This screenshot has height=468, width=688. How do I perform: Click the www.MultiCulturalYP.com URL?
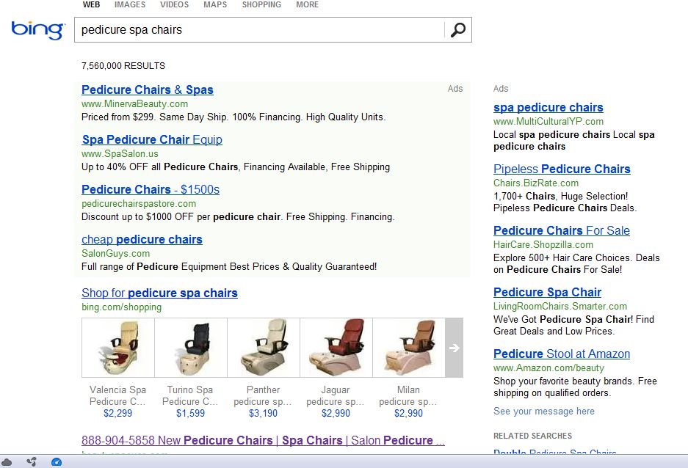pos(548,121)
